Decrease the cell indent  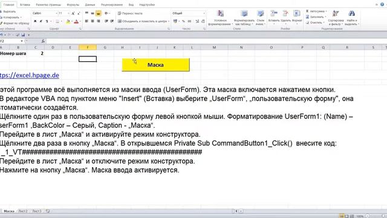click(106, 22)
